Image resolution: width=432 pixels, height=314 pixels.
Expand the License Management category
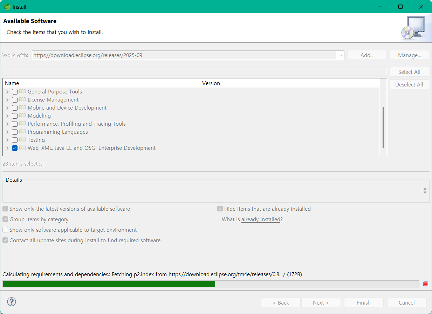pyautogui.click(x=7, y=100)
